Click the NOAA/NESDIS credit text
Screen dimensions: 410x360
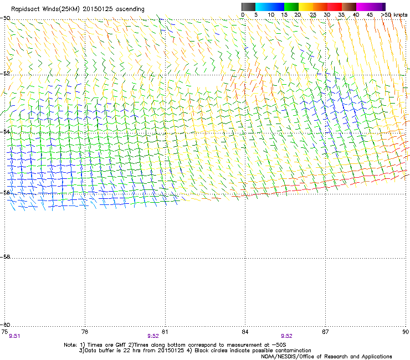[x=326, y=357]
